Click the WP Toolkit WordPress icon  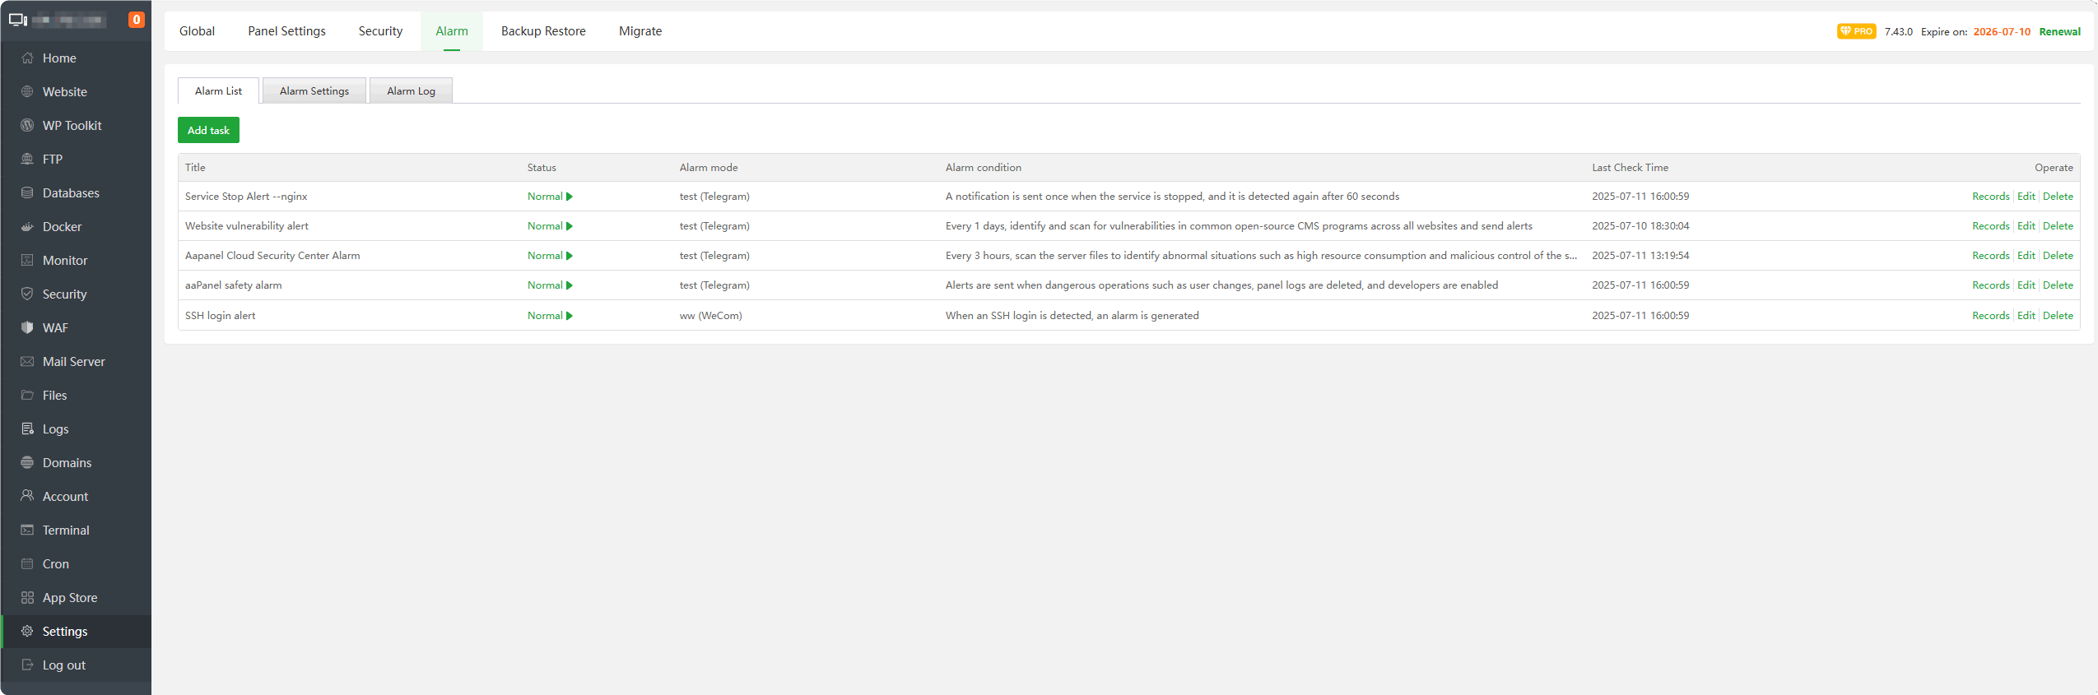pyautogui.click(x=27, y=126)
